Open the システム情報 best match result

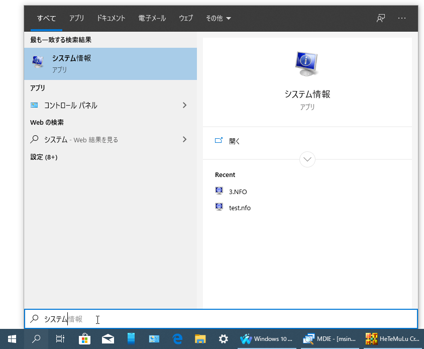[111, 64]
